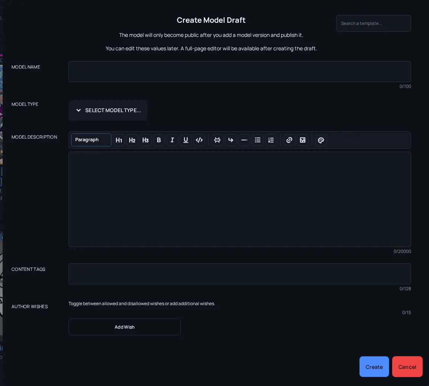Create a bulleted list
Image resolution: width=429 pixels, height=386 pixels.
(258, 140)
